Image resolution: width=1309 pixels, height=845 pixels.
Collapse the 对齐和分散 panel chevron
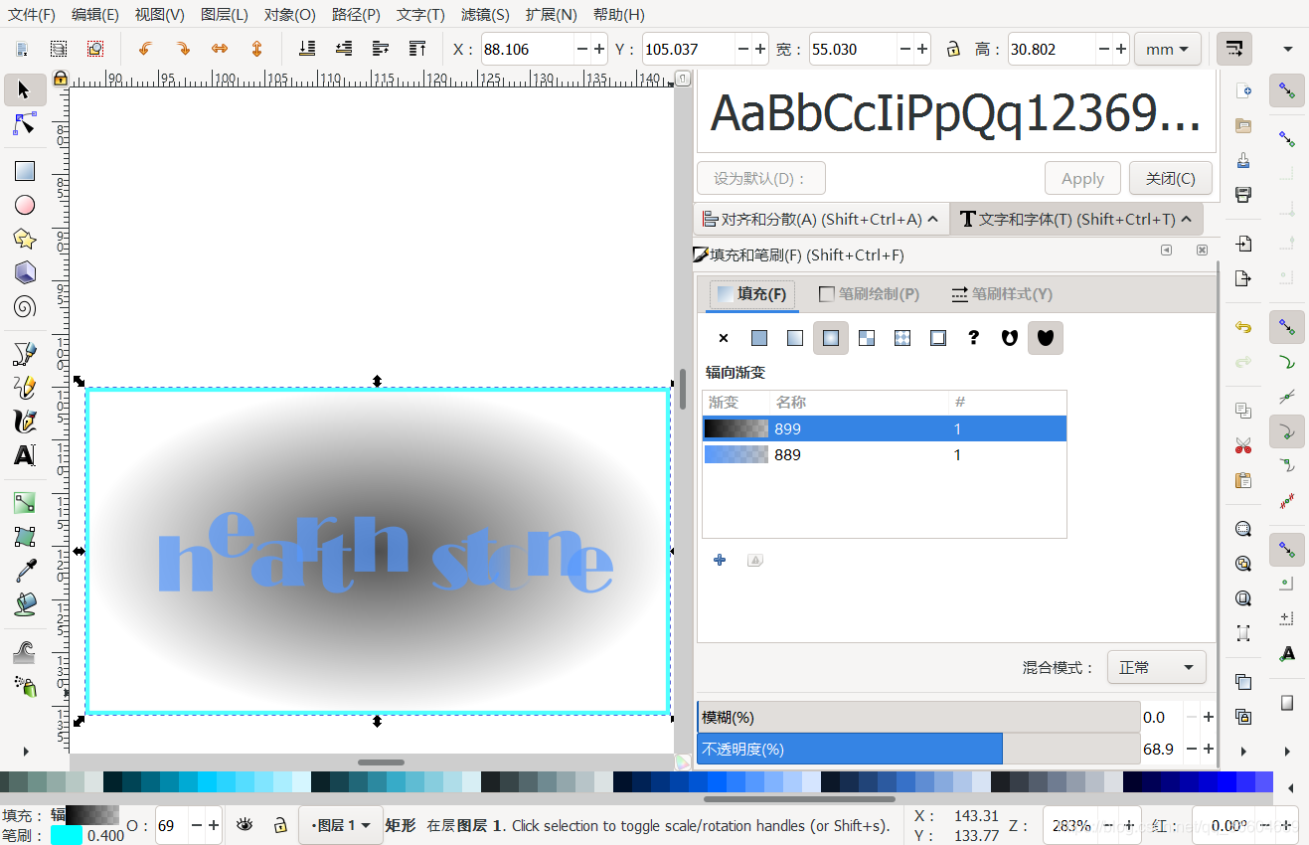coord(932,219)
